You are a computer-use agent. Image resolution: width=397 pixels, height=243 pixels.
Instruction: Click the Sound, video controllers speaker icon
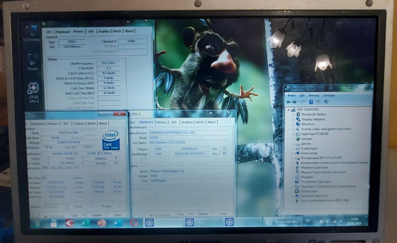click(298, 129)
